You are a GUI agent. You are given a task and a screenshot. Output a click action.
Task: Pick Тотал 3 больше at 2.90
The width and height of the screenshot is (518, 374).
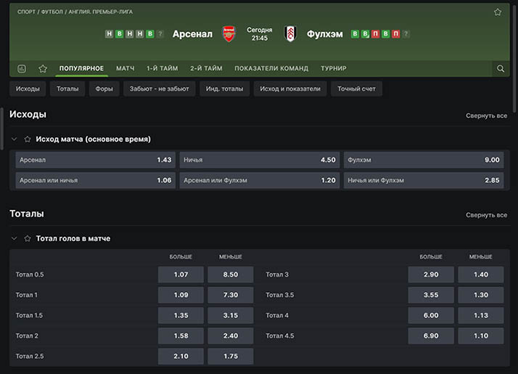pyautogui.click(x=431, y=275)
